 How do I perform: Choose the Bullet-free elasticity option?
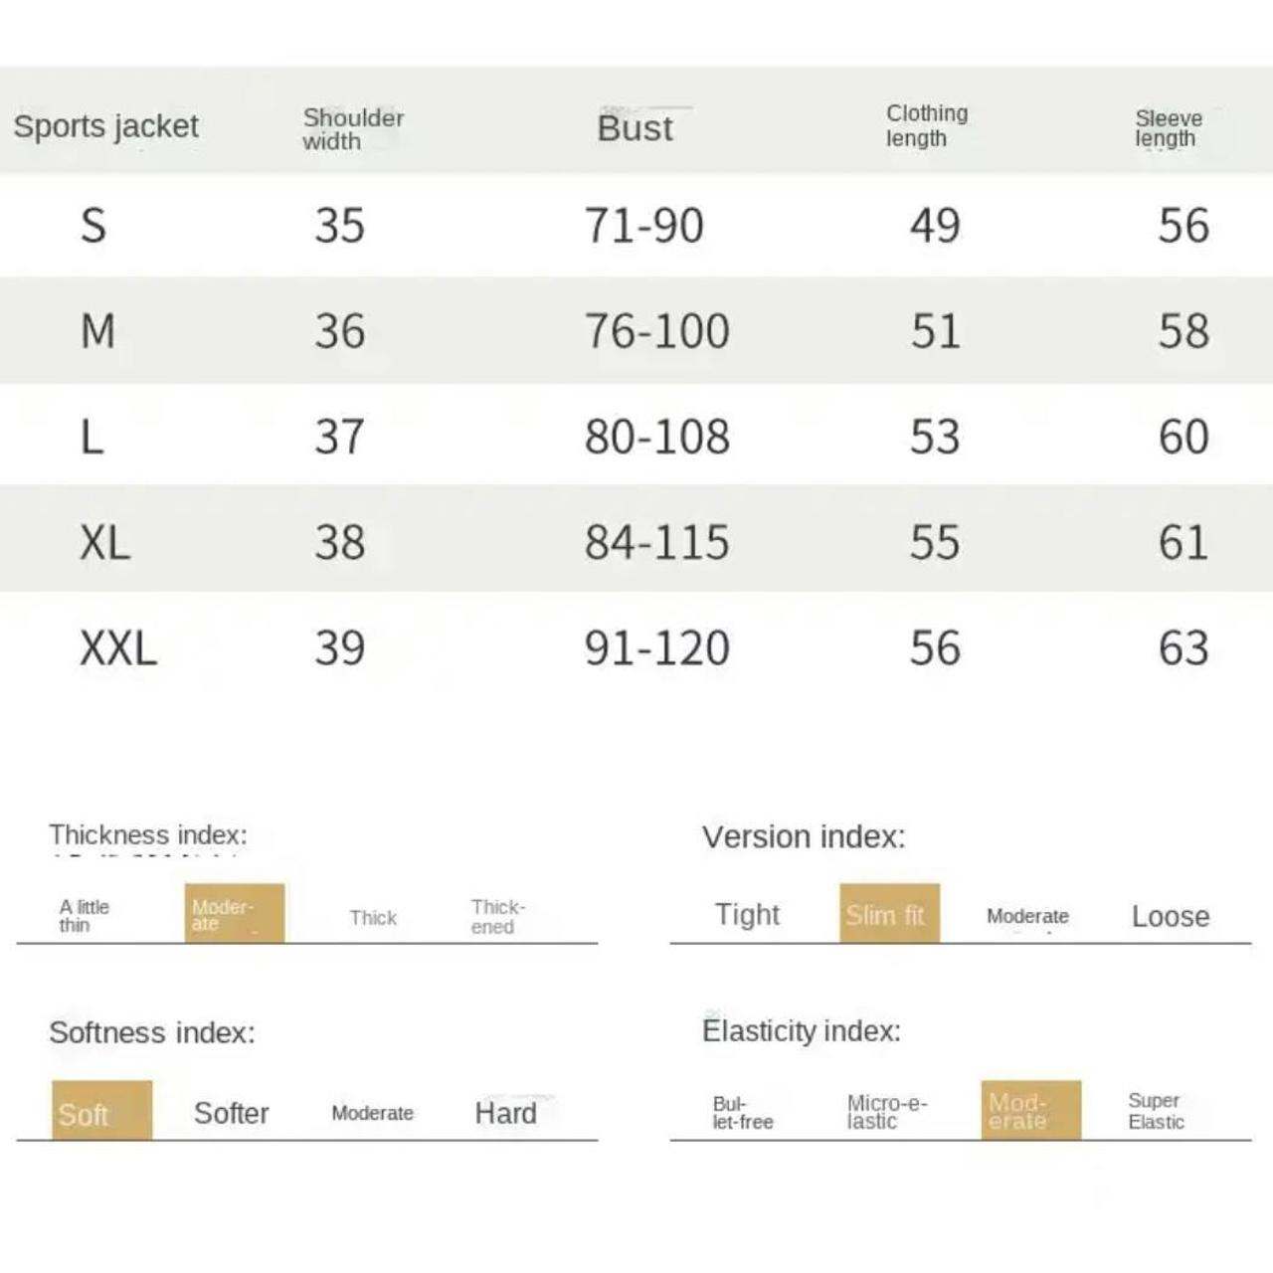coord(742,1112)
